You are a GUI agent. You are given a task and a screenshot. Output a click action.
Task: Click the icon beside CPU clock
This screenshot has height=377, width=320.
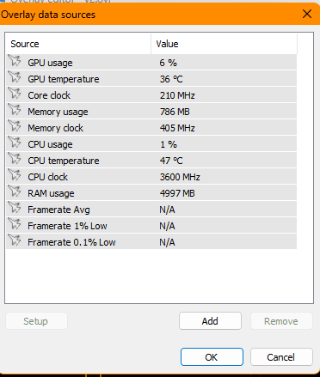[15, 175]
